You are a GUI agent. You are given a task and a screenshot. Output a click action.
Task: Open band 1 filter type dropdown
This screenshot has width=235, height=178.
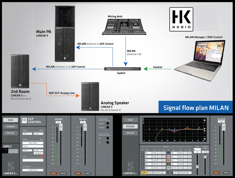pos(149,153)
